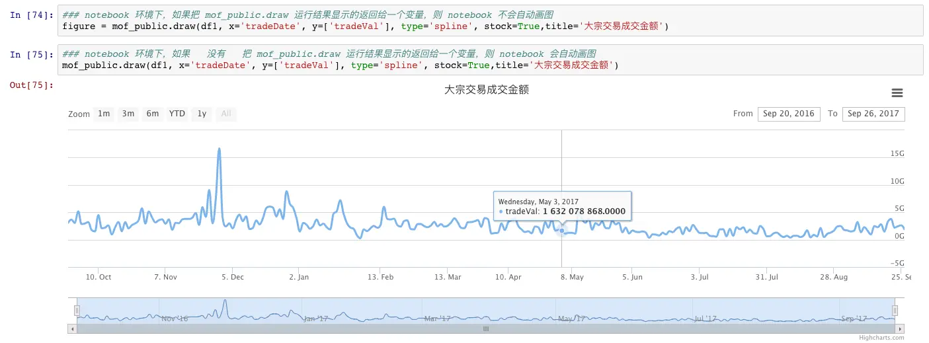Screen dimensions: 929x343
Task: Click the 2. Jan x-axis label
Action: (299, 277)
